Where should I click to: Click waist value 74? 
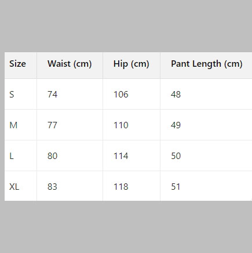click(52, 95)
